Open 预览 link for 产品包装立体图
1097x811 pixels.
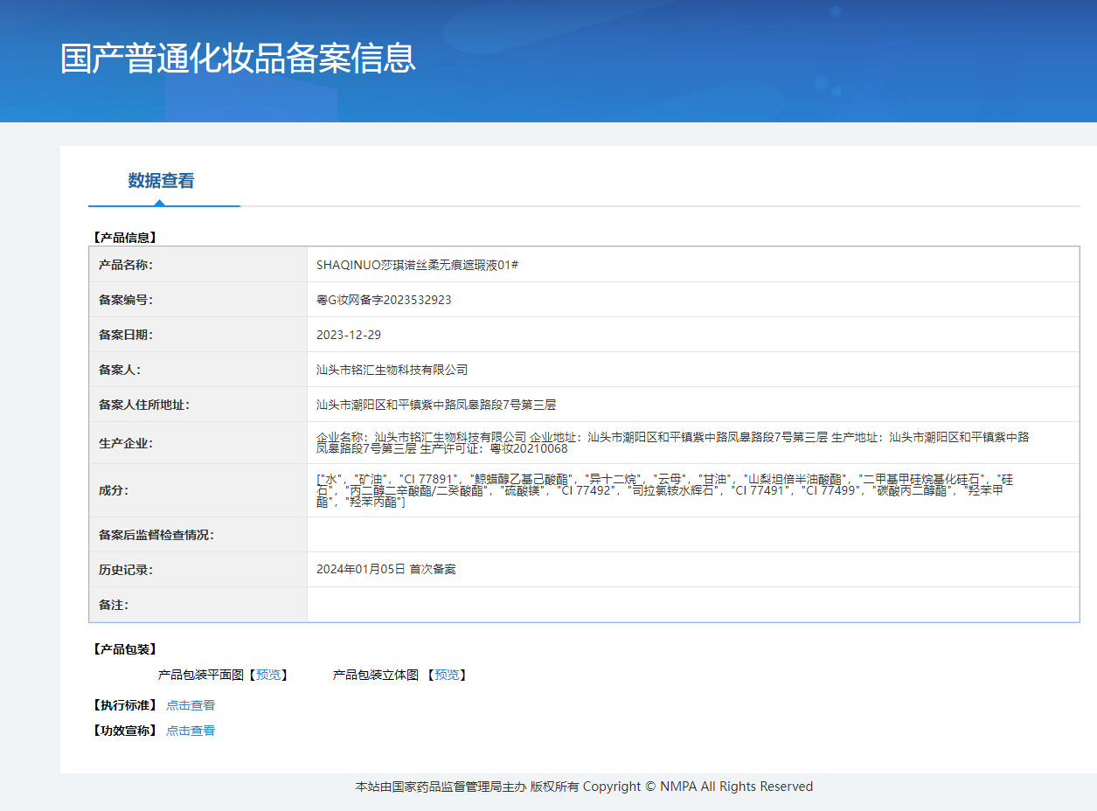click(447, 675)
